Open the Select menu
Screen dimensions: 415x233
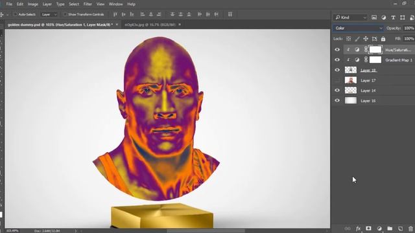coord(74,5)
